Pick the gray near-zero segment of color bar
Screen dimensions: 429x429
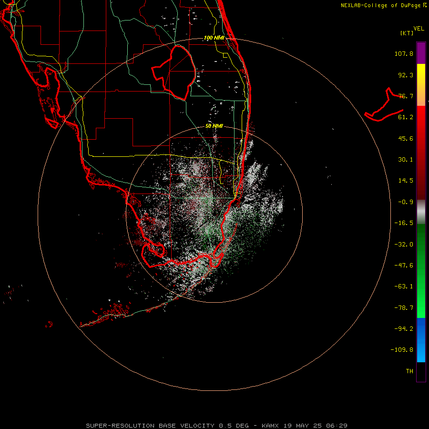point(421,212)
